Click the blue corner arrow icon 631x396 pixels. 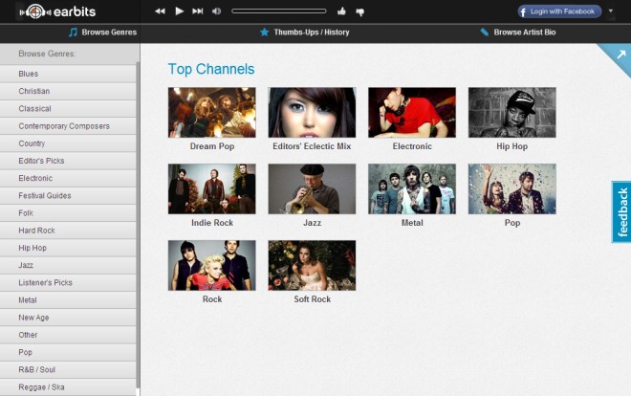tap(620, 55)
